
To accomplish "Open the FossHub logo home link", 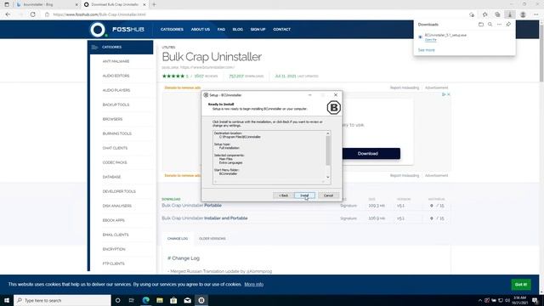I will 117,30.
